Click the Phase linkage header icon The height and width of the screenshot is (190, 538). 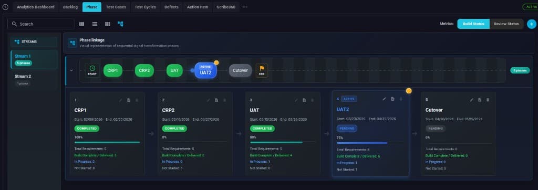(72, 43)
